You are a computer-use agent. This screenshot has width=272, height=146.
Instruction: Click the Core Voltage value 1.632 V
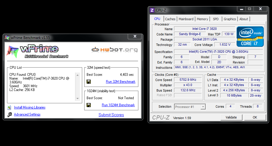[x=225, y=44]
